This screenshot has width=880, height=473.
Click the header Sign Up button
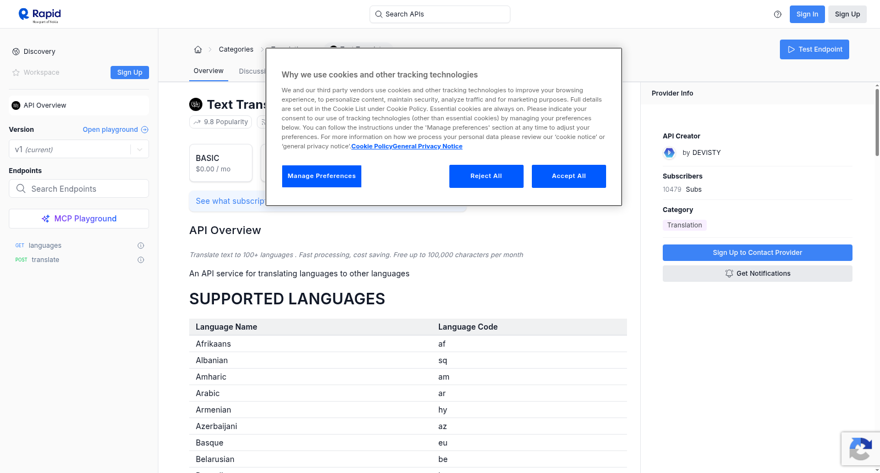(848, 14)
